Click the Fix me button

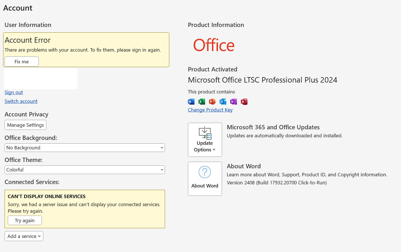click(21, 61)
